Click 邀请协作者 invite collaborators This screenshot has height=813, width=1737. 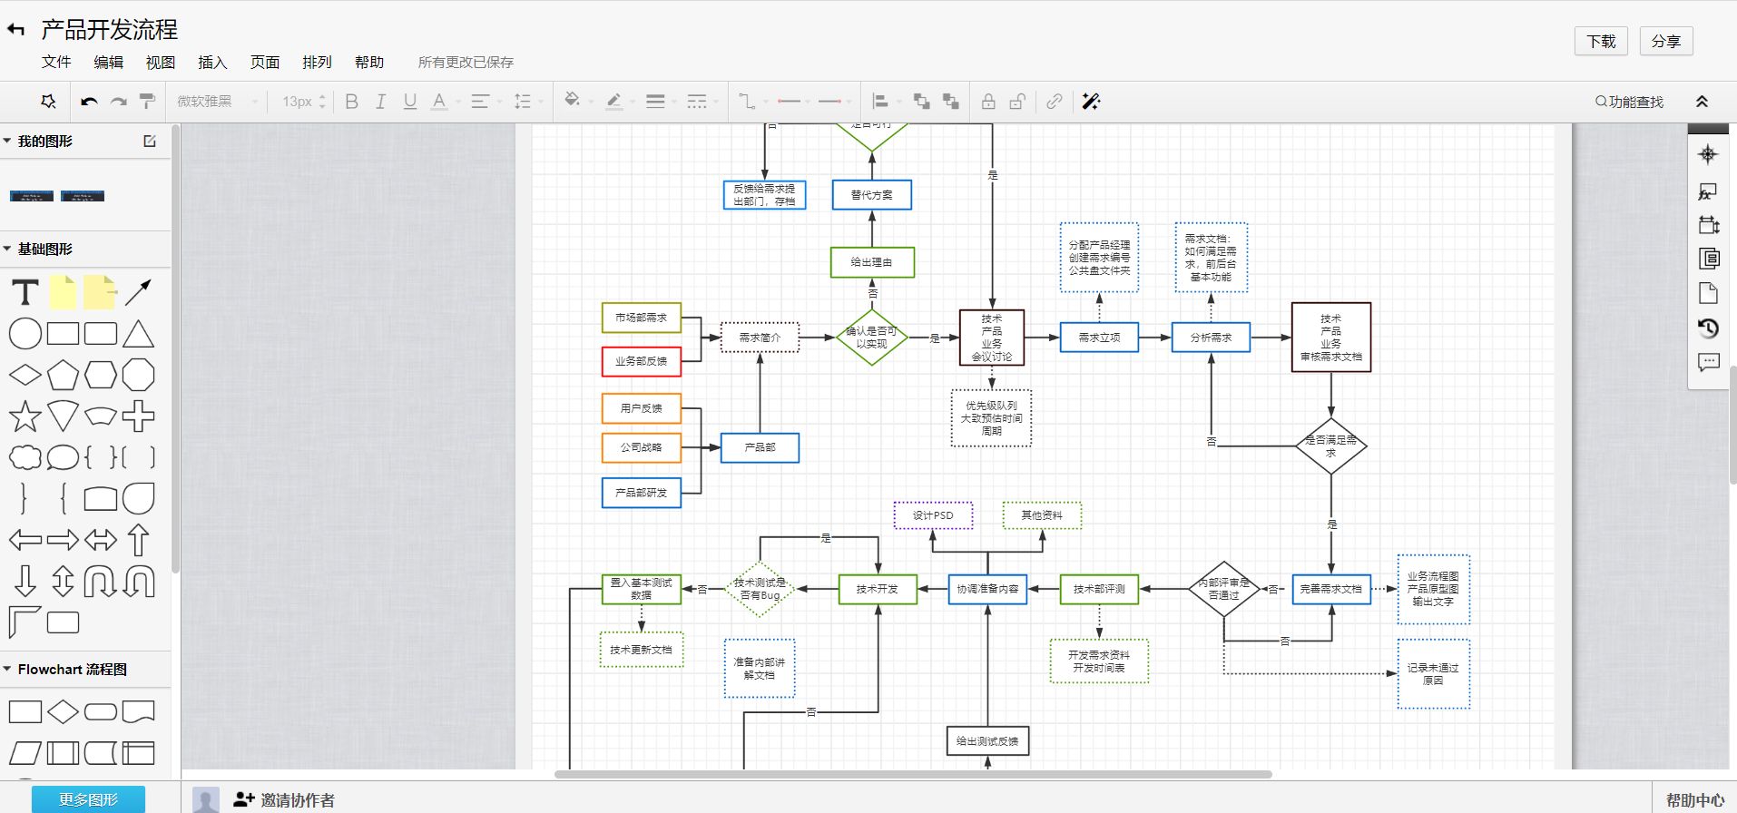click(x=284, y=799)
